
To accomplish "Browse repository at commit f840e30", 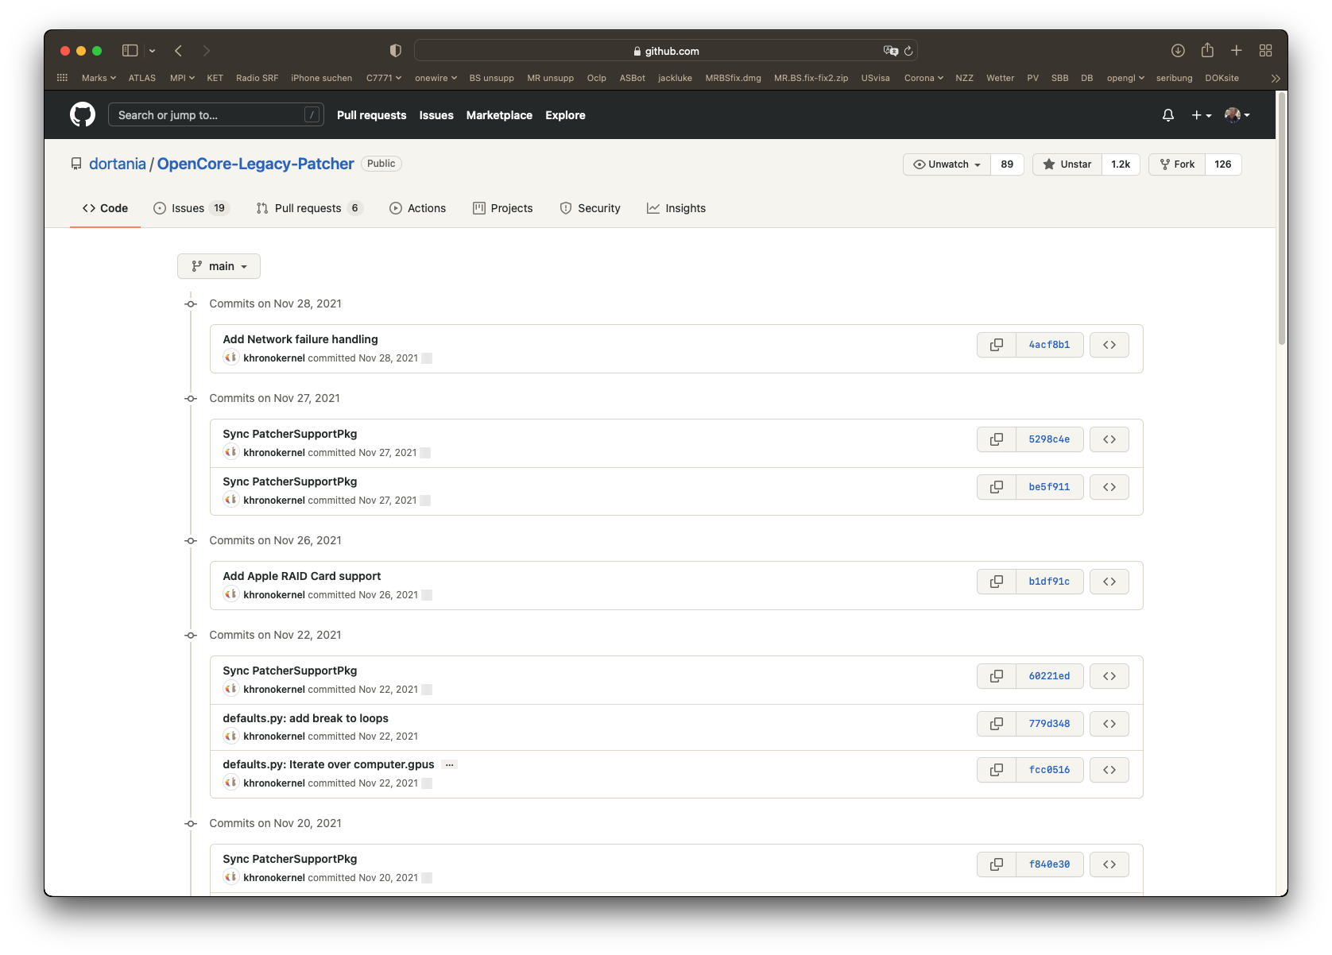I will coord(1109,864).
